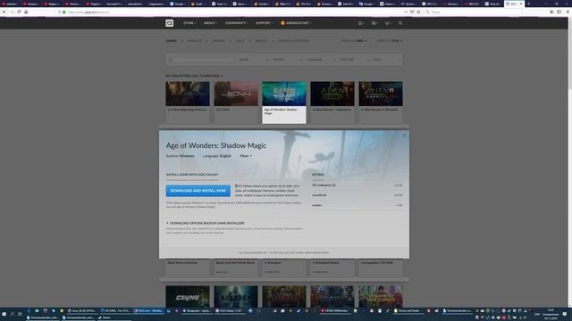Screen dimensions: 572x321
Task: Open the Windows Start button
Action: click(x=4, y=314)
